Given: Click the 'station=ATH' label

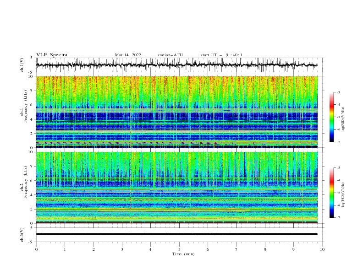Looking at the screenshot, I should tap(170, 55).
